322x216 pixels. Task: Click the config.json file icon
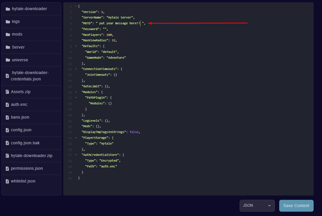click(8, 130)
